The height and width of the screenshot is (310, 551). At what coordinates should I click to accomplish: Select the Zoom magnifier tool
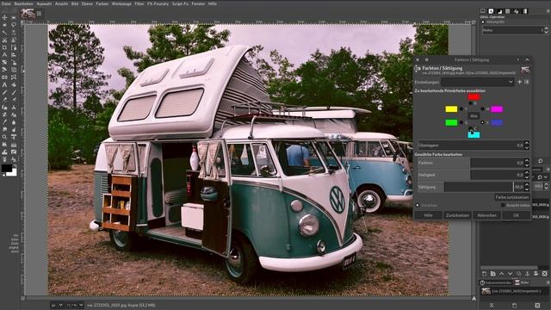point(4,137)
